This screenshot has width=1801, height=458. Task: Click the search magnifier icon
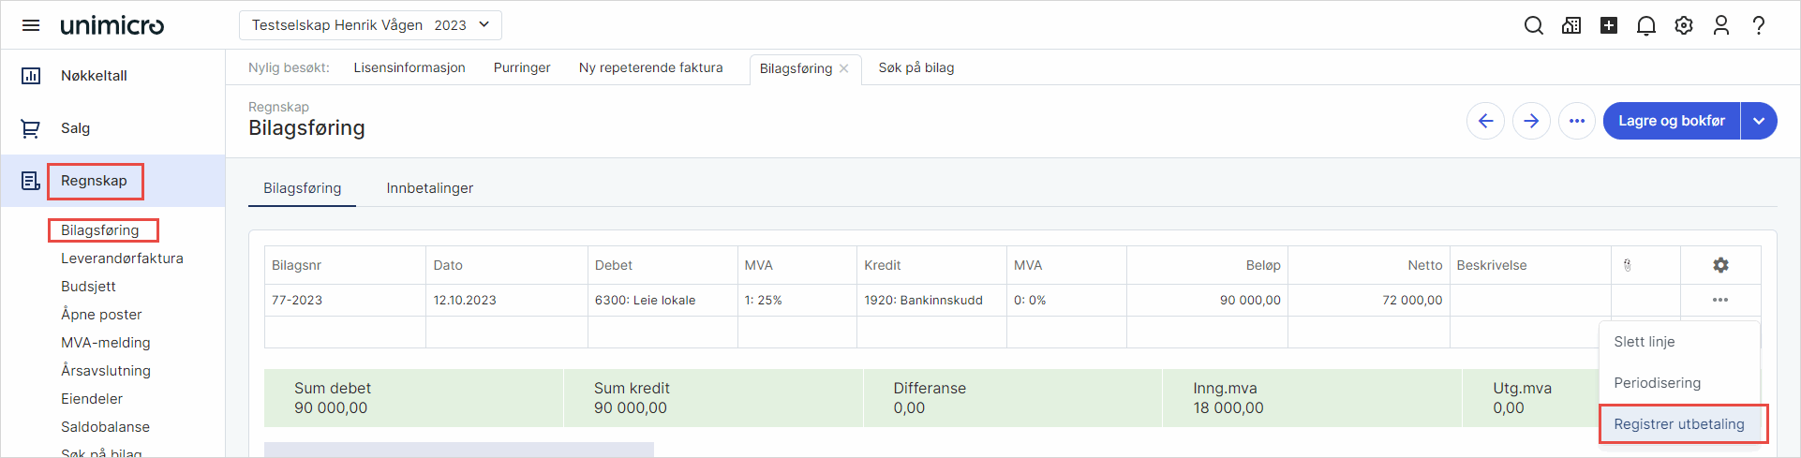(x=1534, y=25)
